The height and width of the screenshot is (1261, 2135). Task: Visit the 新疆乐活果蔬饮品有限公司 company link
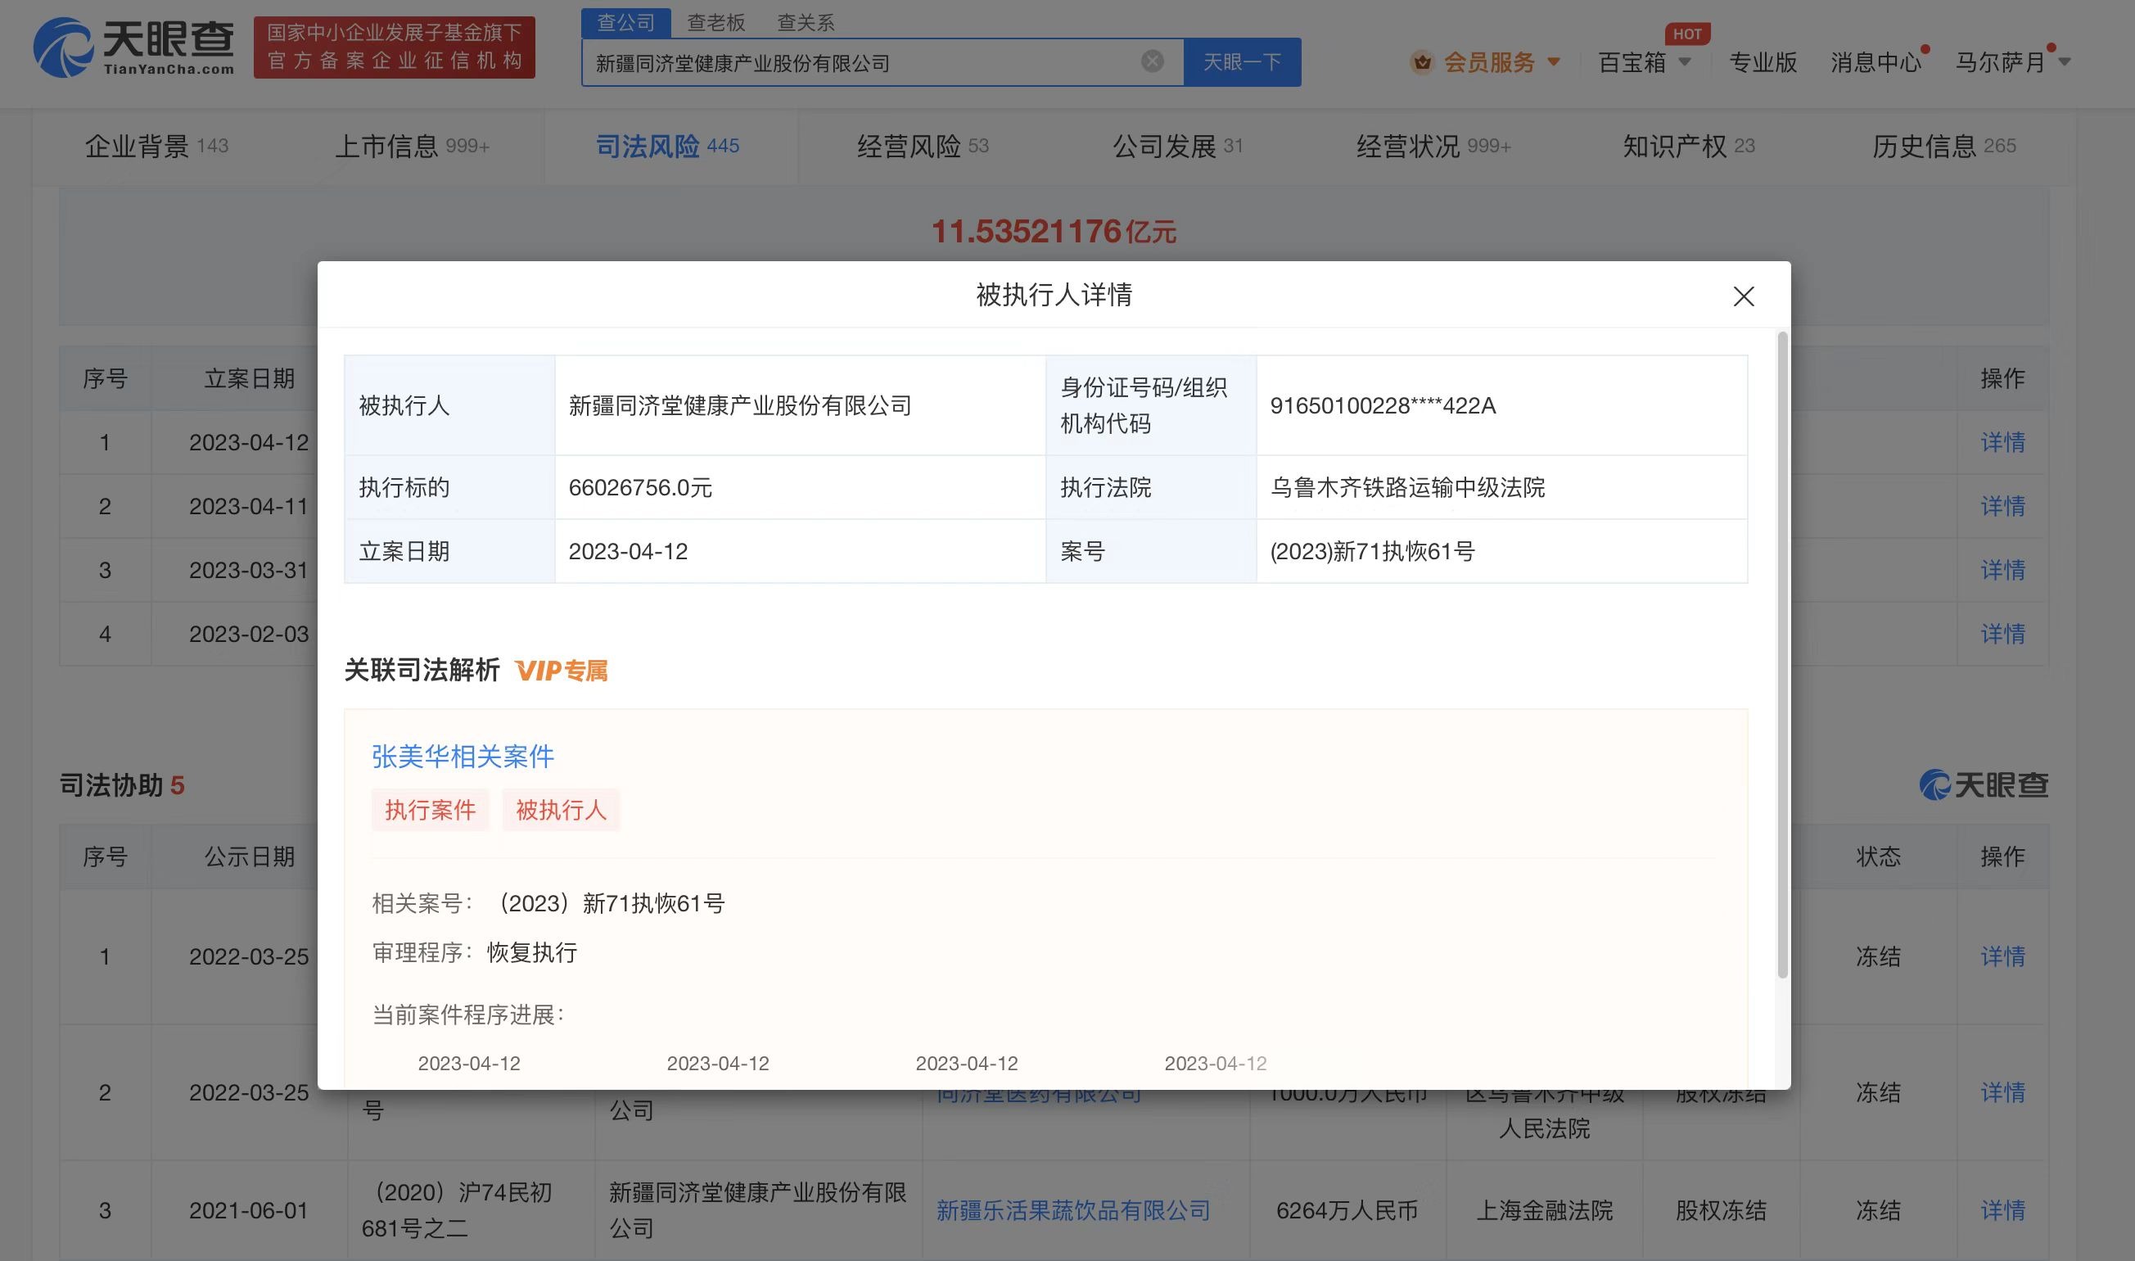[x=1073, y=1210]
